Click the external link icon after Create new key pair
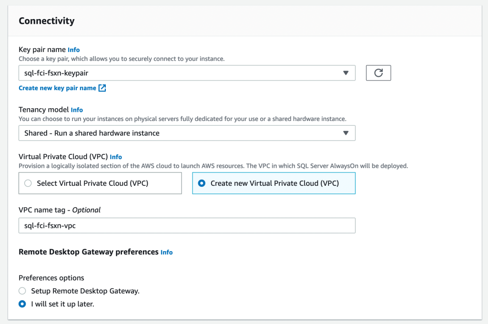This screenshot has width=488, height=324. point(102,88)
